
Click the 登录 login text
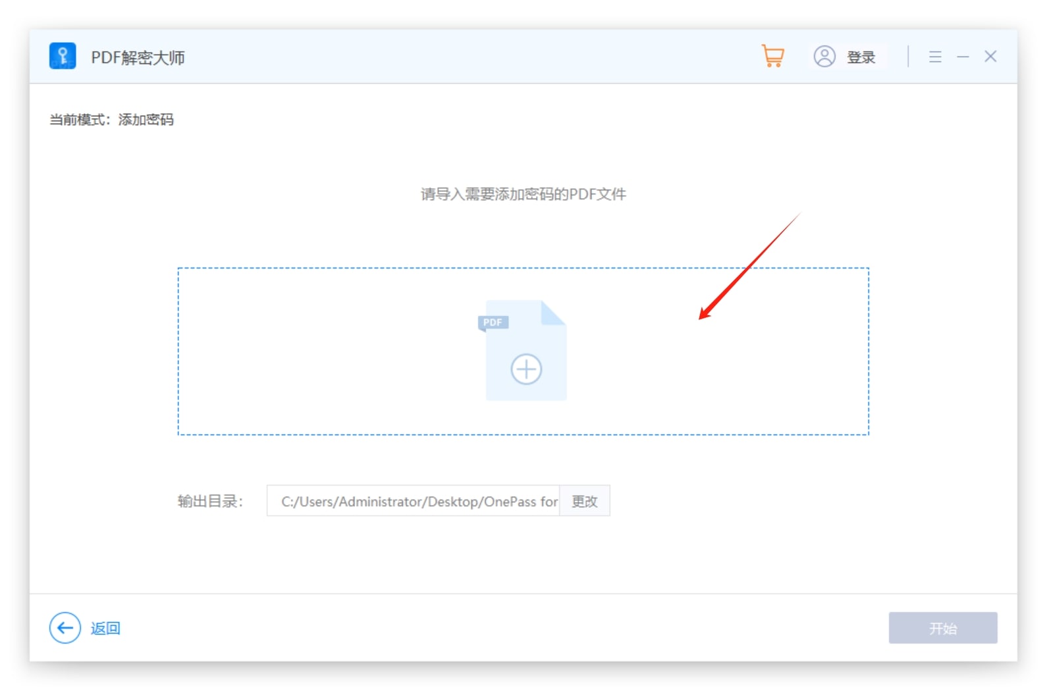pyautogui.click(x=861, y=57)
